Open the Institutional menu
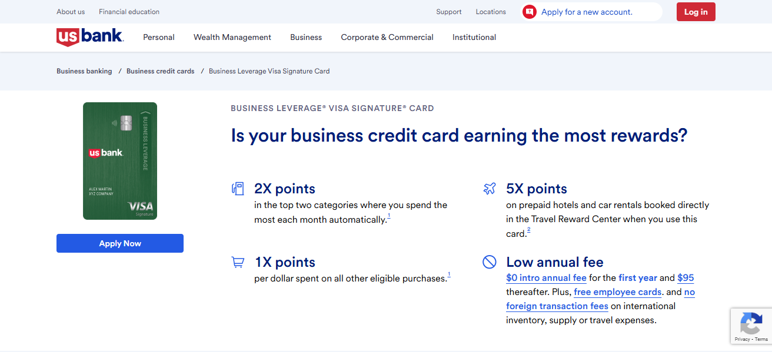This screenshot has width=772, height=352. 474,37
